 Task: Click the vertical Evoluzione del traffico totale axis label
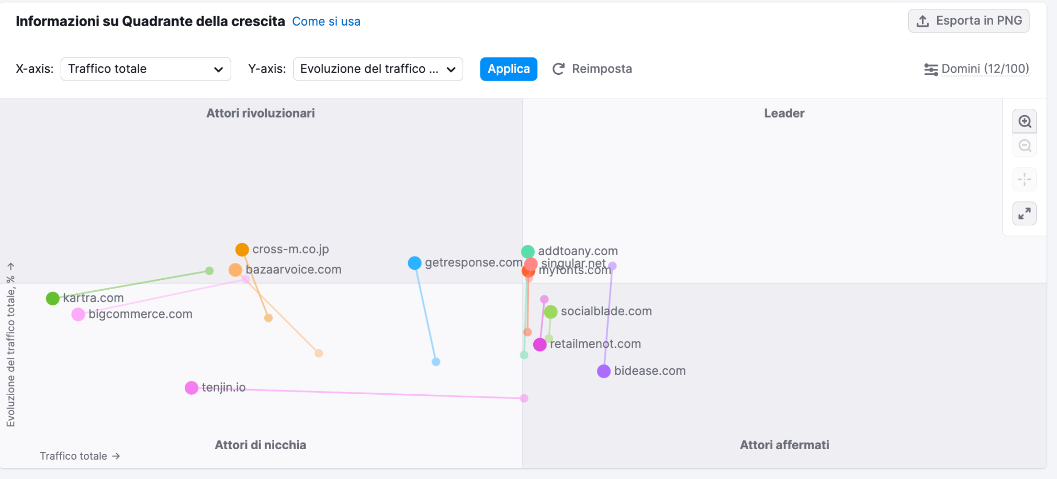(x=10, y=345)
